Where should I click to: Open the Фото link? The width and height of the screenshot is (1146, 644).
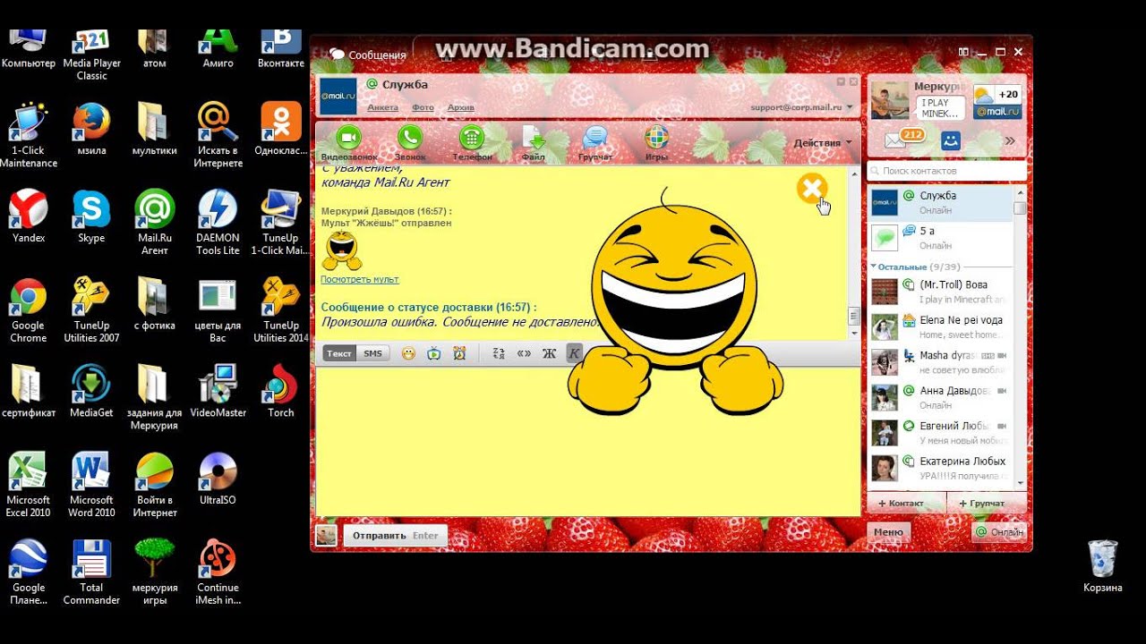coord(423,107)
